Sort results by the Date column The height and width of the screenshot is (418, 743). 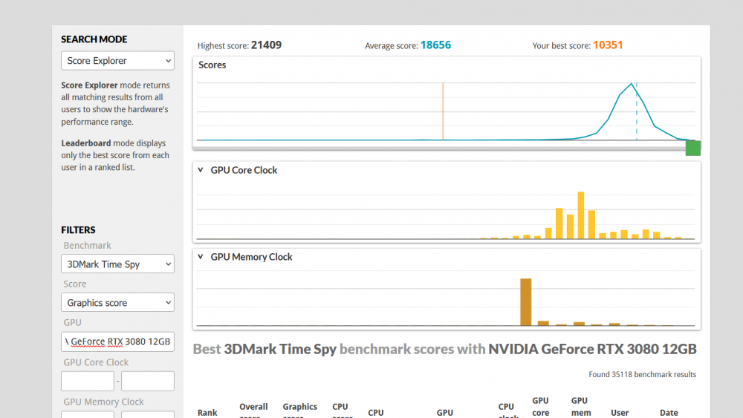pos(669,412)
